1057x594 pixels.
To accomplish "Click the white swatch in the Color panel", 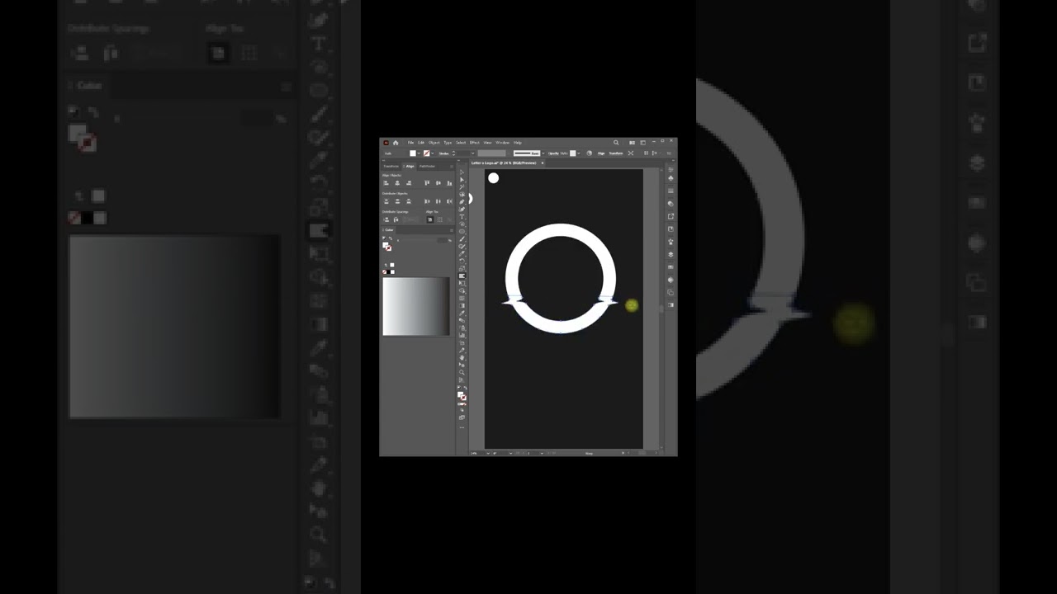I will (x=392, y=272).
